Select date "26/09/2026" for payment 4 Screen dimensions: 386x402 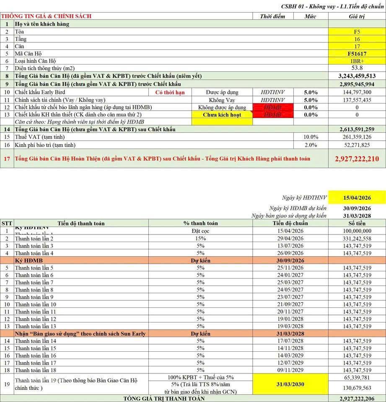click(x=290, y=253)
